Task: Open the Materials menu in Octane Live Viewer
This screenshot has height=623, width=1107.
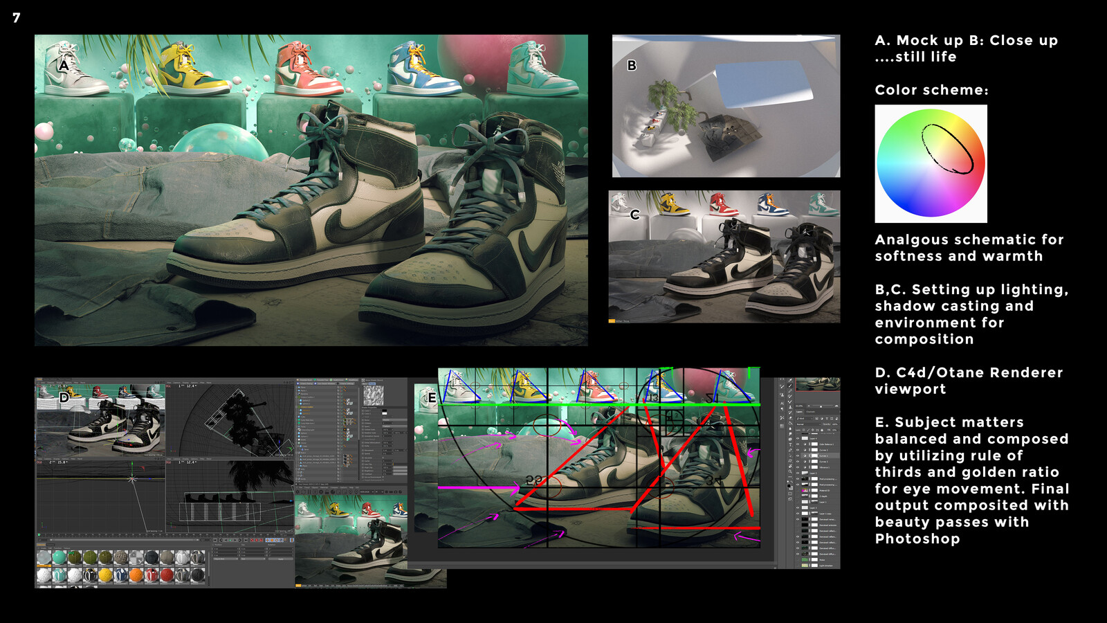Action: tap(324, 487)
